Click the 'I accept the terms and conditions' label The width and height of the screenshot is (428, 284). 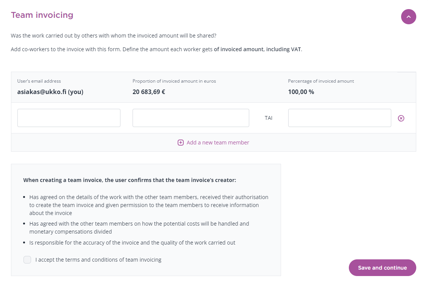(98, 260)
